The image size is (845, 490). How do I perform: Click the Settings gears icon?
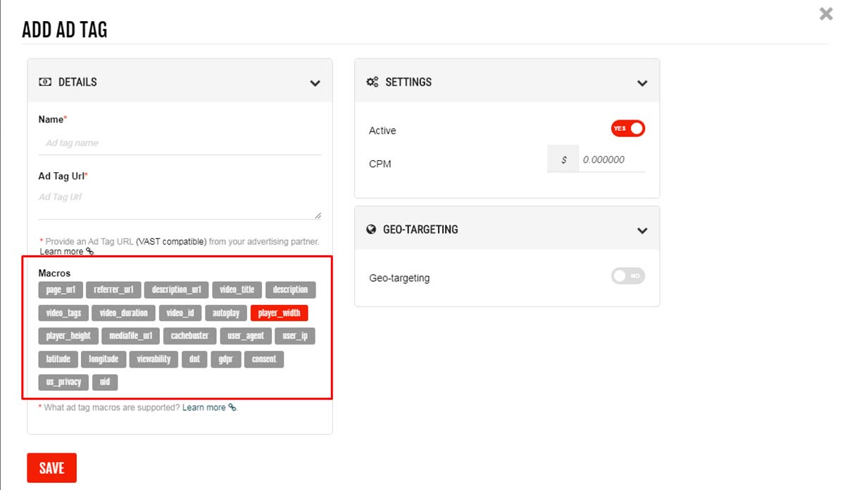373,82
